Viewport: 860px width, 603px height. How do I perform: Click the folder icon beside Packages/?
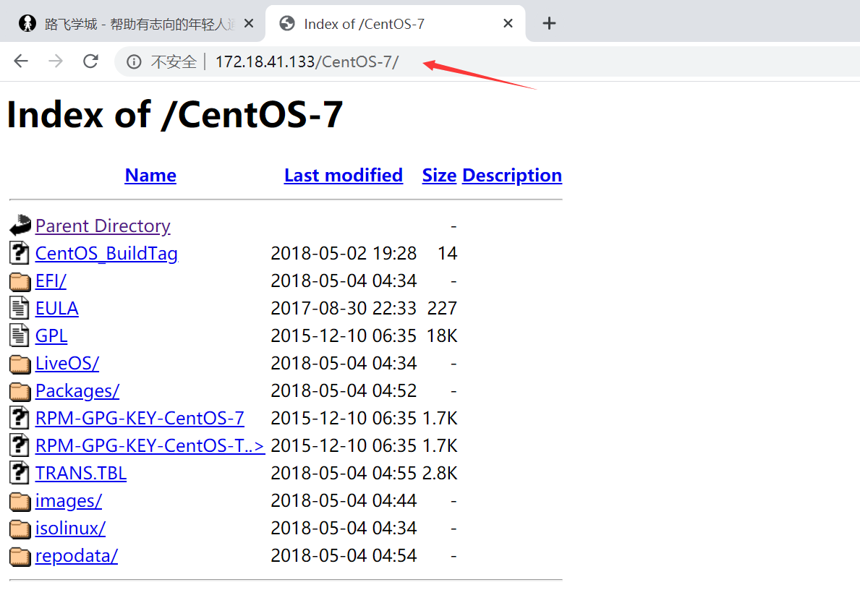point(20,391)
